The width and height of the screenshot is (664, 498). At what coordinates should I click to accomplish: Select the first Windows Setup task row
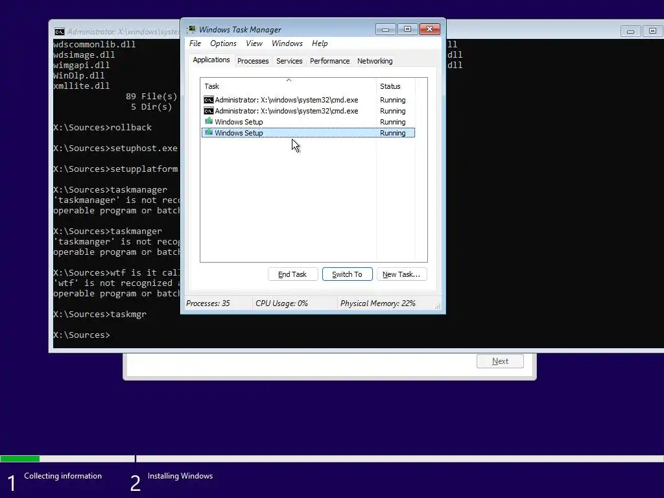tap(308, 122)
